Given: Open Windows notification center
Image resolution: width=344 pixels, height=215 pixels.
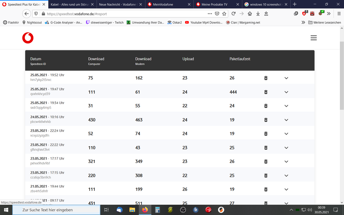Looking at the screenshot, I should tap(336, 210).
